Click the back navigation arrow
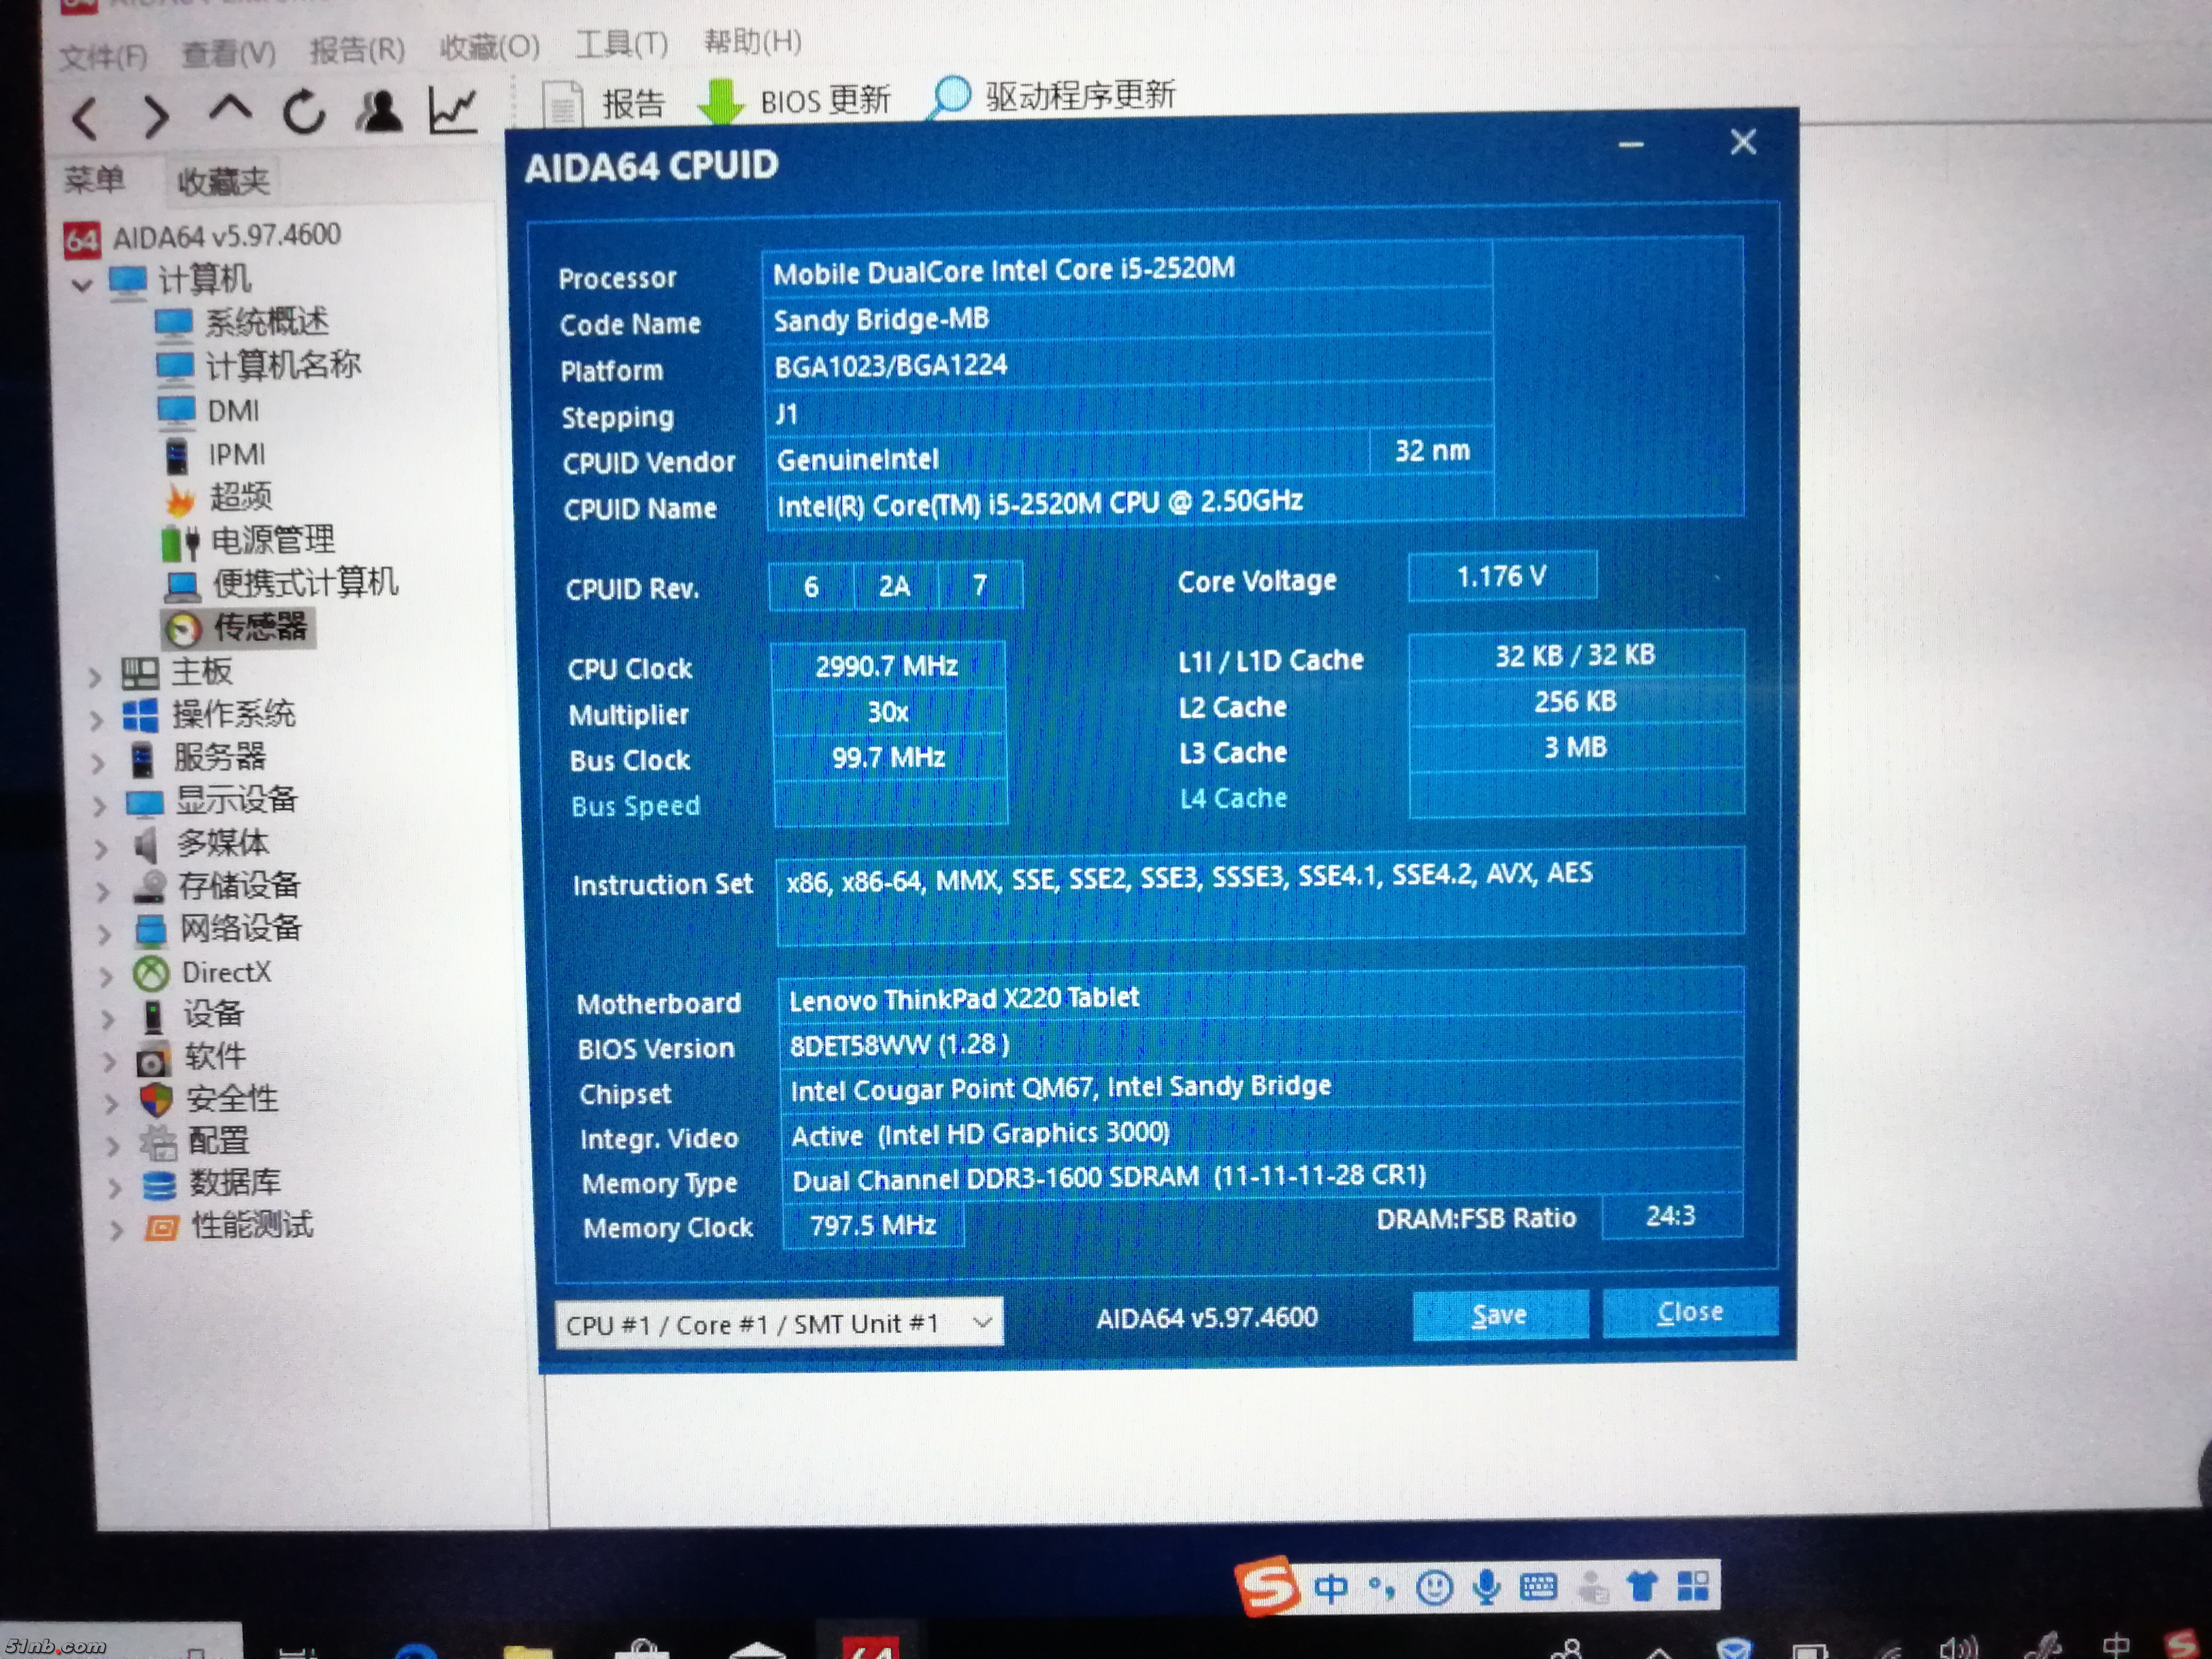The height and width of the screenshot is (1659, 2212). coord(86,119)
